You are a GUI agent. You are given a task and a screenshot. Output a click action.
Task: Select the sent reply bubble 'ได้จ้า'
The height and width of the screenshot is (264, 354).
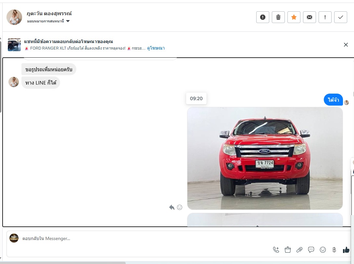tap(333, 99)
